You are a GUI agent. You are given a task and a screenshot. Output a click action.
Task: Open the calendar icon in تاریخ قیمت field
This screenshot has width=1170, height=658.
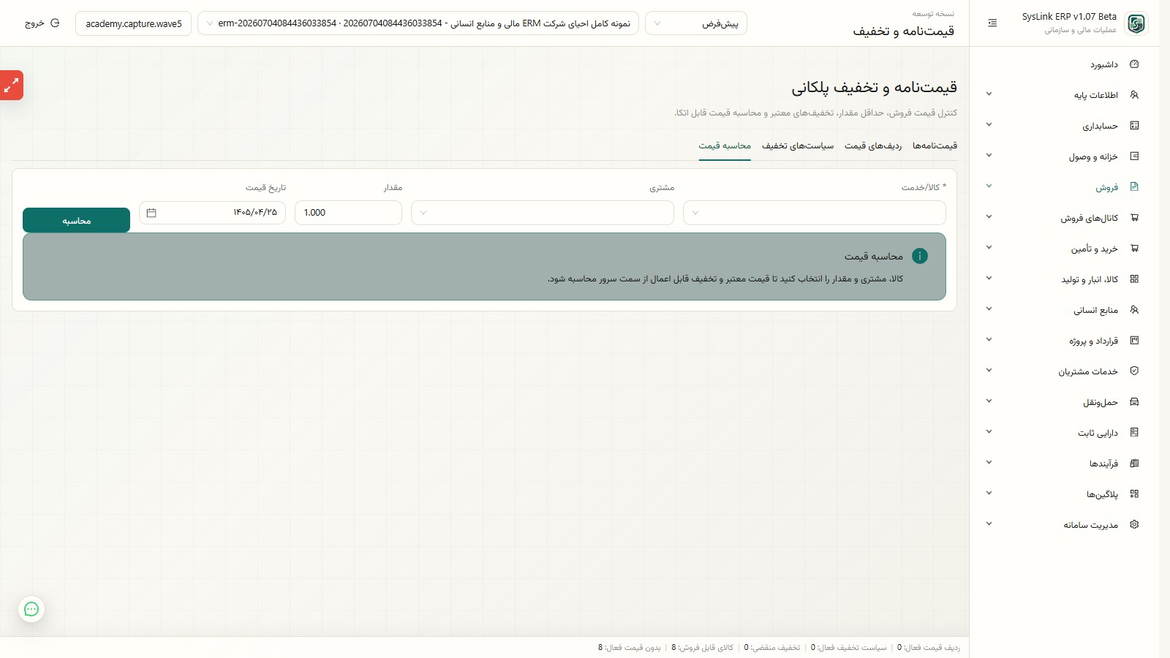click(151, 213)
